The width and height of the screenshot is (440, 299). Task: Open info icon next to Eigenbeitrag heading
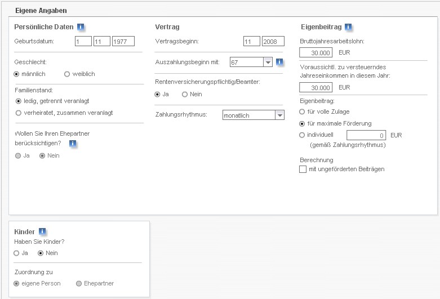coord(348,26)
